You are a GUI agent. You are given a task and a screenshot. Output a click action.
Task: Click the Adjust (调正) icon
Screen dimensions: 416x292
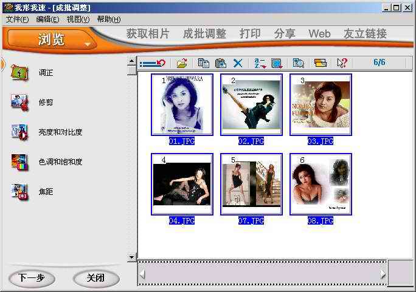[19, 72]
